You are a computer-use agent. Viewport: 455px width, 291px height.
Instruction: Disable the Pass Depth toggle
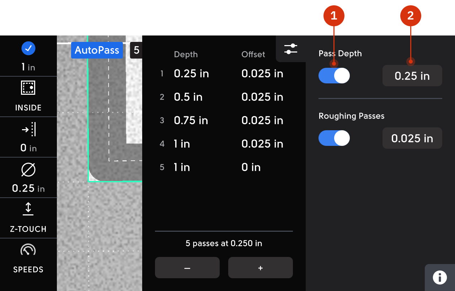(x=334, y=76)
